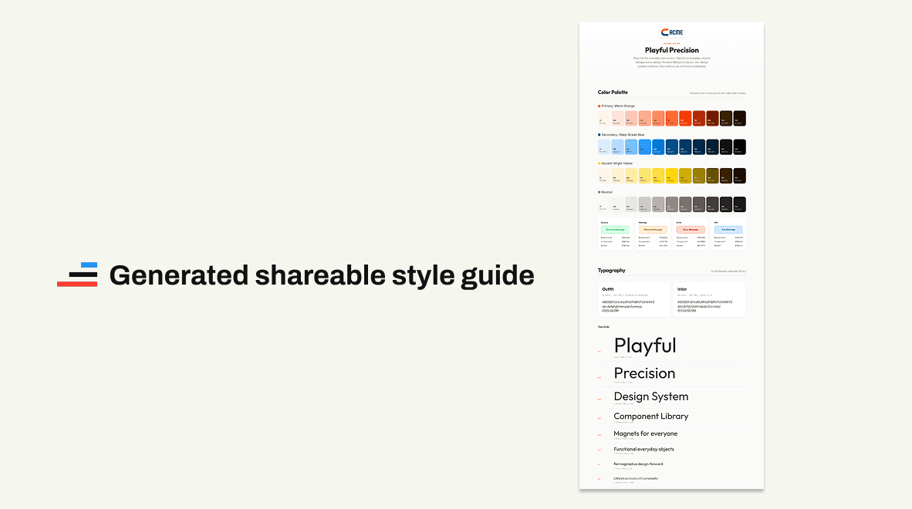This screenshot has width=912, height=509.
Task: Click the dot icon beside the Neutral label
Action: pos(600,191)
